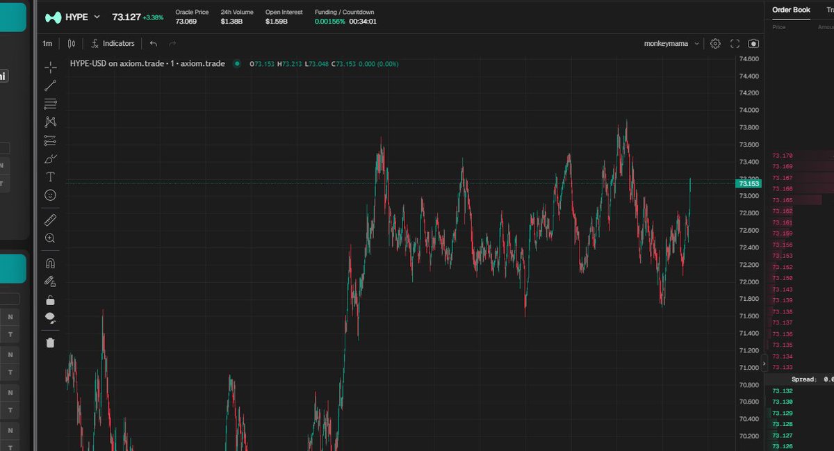Select ask price 73.167 in order book
The width and height of the screenshot is (834, 451).
coord(783,178)
